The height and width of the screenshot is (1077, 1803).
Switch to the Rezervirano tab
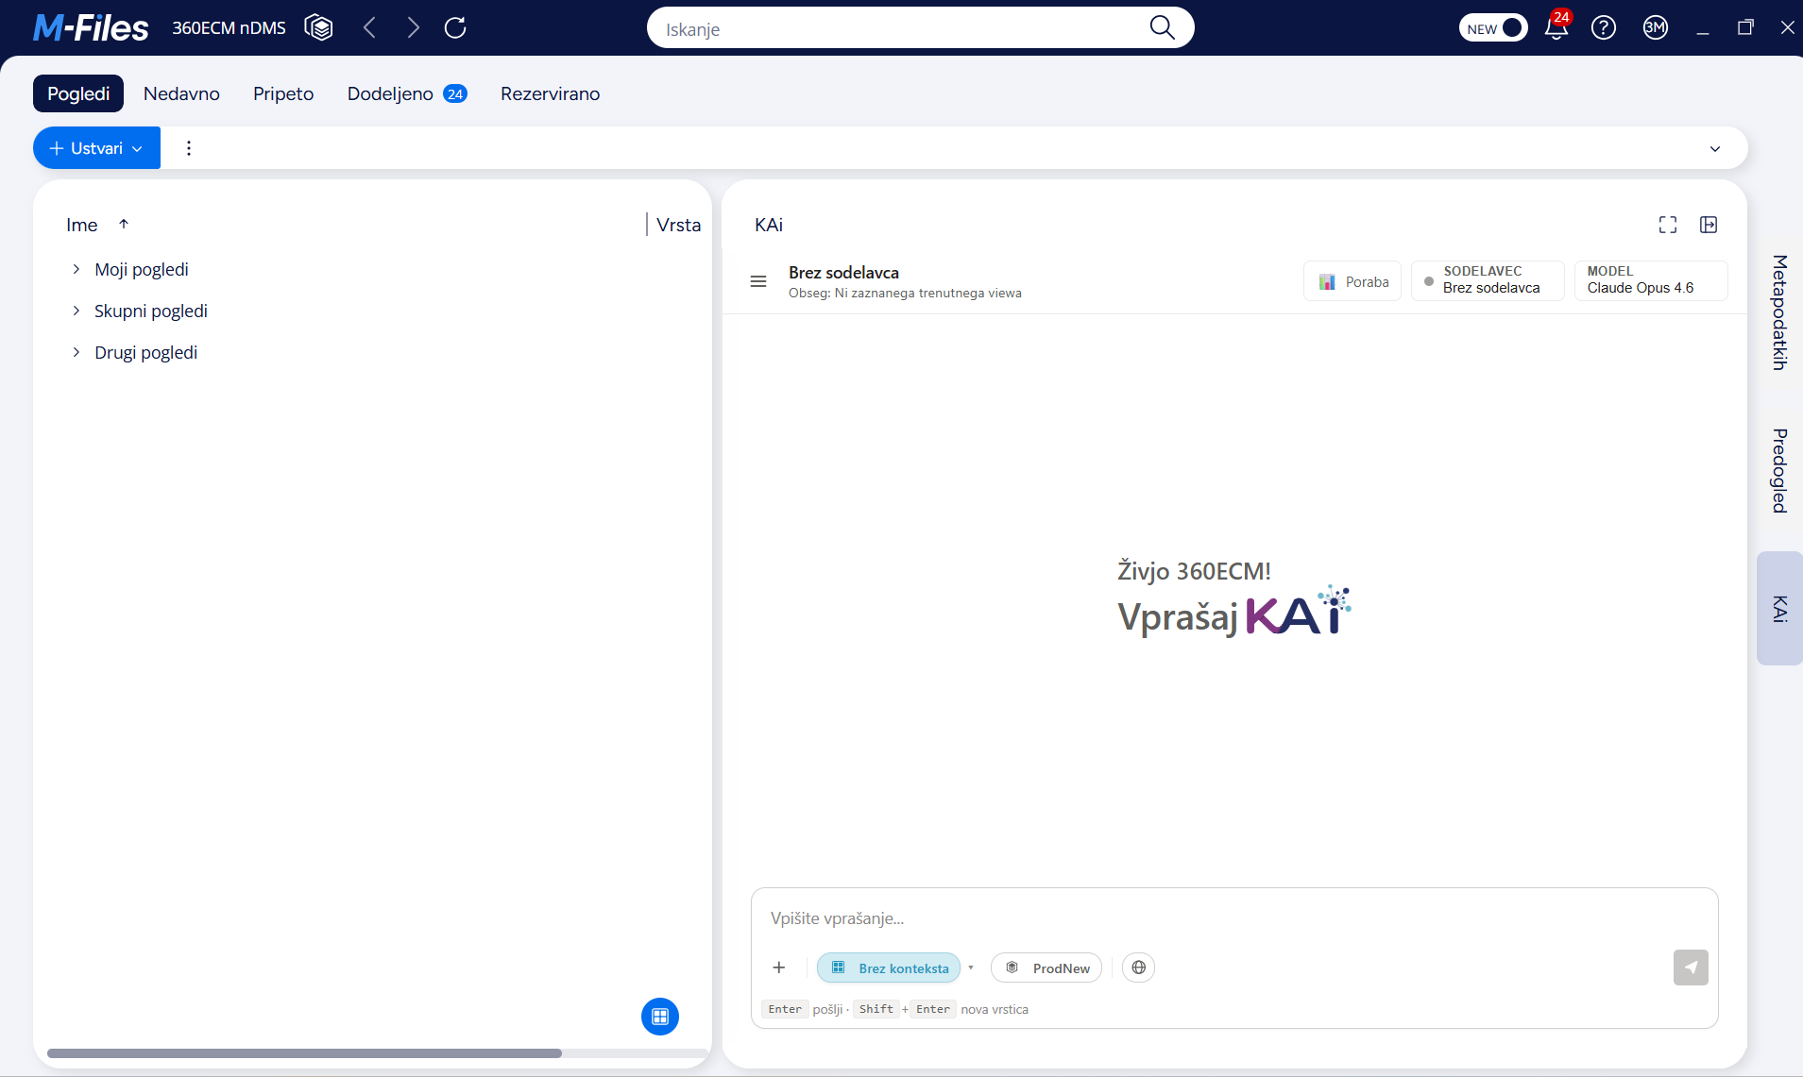pyautogui.click(x=551, y=93)
